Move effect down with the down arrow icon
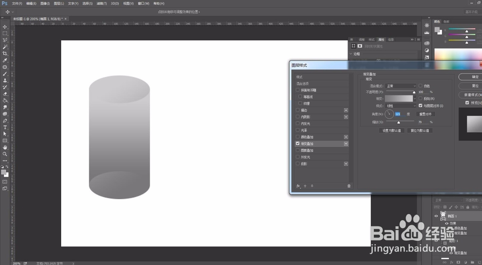482x265 pixels. [312, 186]
